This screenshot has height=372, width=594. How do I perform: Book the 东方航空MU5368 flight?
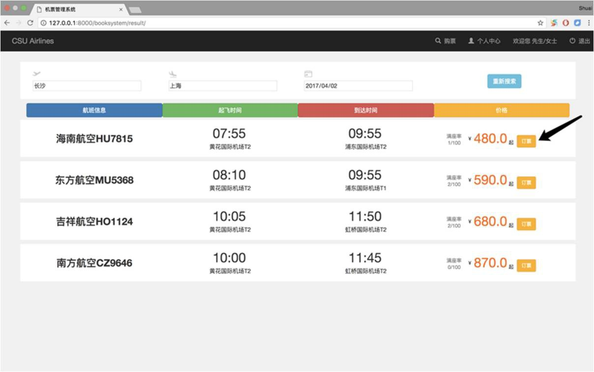click(526, 183)
